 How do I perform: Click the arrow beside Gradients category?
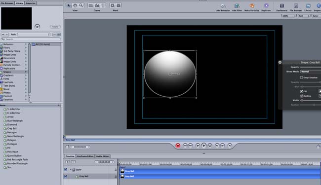coord(26,75)
